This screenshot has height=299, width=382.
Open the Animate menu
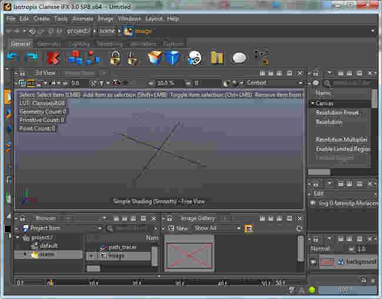pos(83,19)
